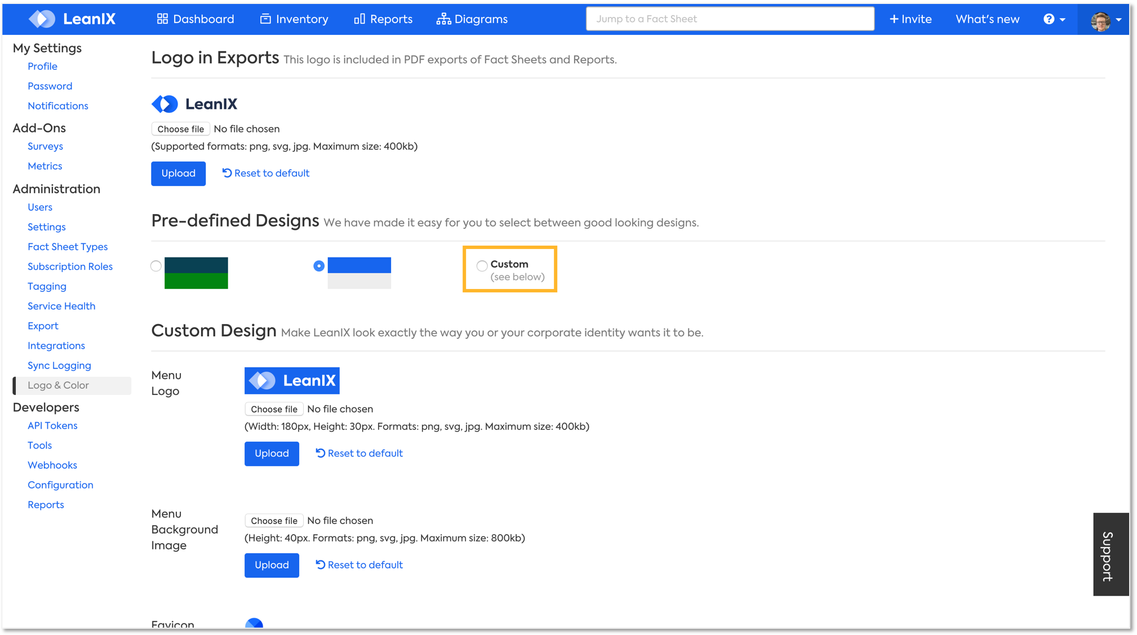The image size is (1137, 635).
Task: Open Service Health page
Action: pos(61,306)
